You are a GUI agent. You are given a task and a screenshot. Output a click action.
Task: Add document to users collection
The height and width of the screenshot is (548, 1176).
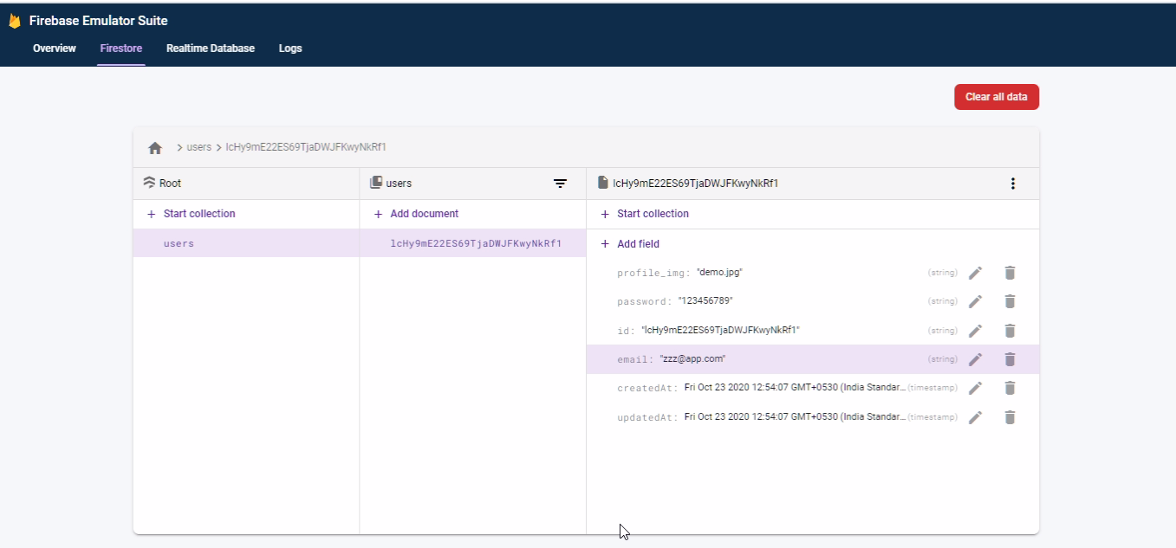point(416,214)
